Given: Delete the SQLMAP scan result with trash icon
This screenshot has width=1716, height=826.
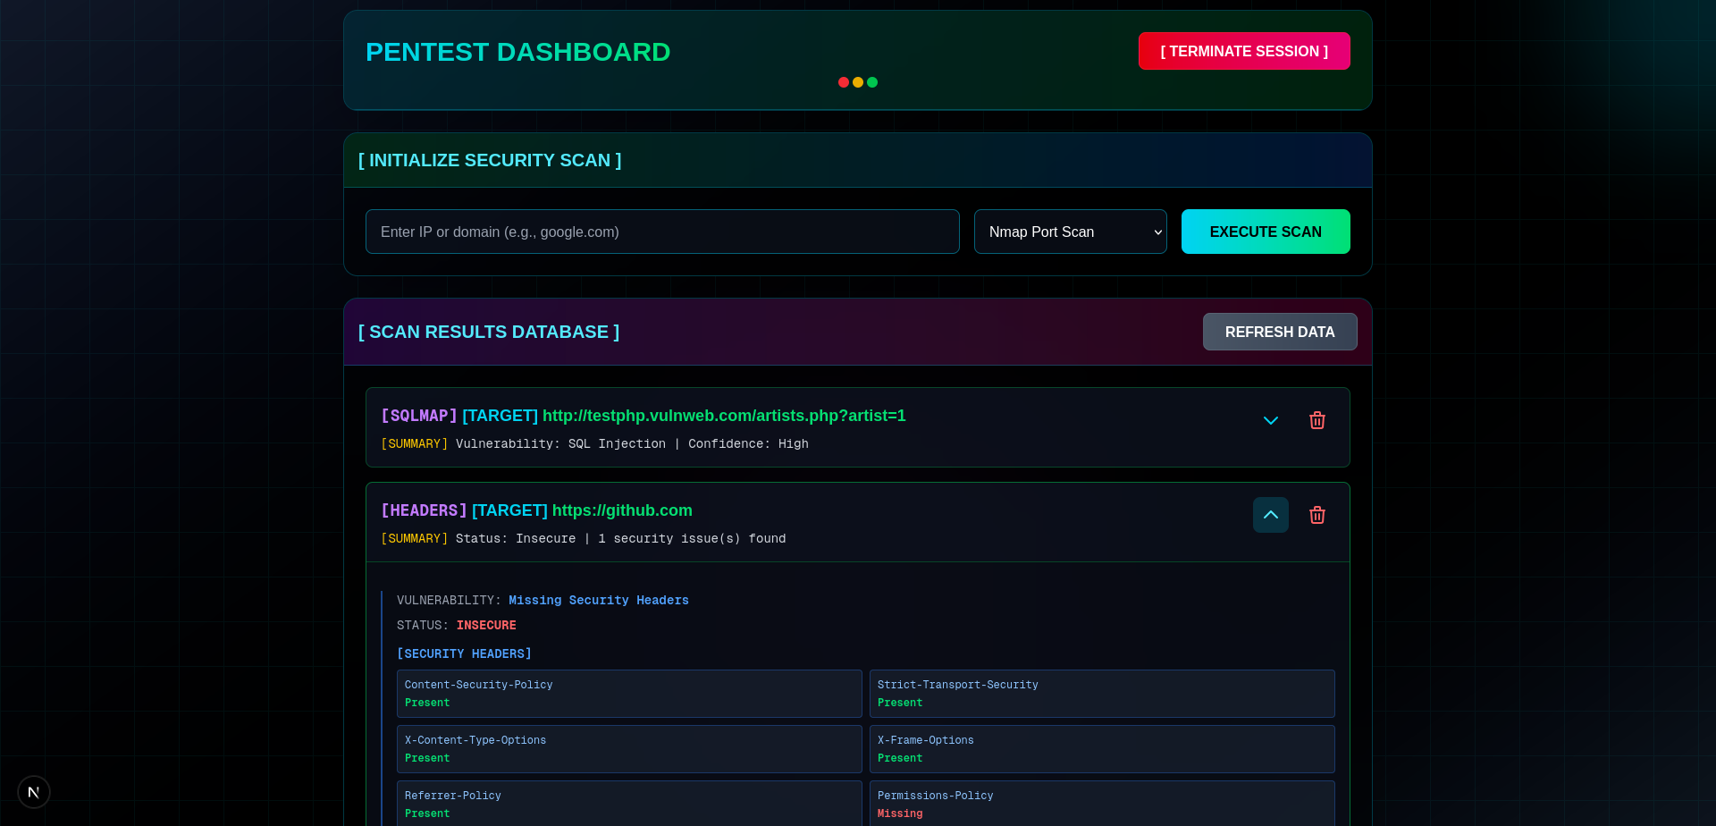Looking at the screenshot, I should tap(1316, 420).
